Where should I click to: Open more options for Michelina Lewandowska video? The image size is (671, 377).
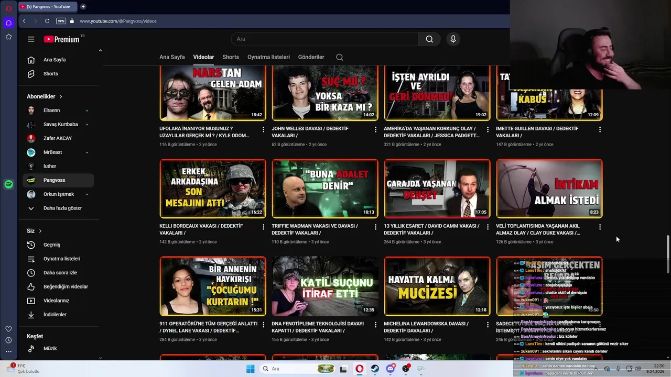click(x=488, y=325)
